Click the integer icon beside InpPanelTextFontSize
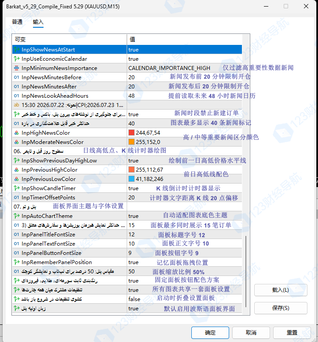Screen dimensions: 318x342 pos(17,244)
